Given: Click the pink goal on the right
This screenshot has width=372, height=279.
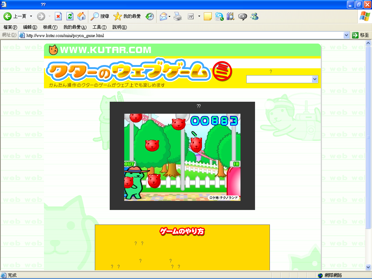Looking at the screenshot, I should coord(234,182).
